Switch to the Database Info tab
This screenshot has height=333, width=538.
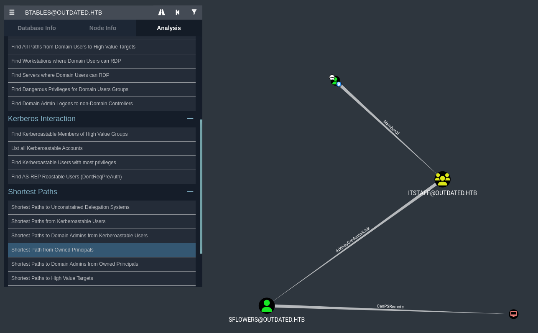point(37,28)
